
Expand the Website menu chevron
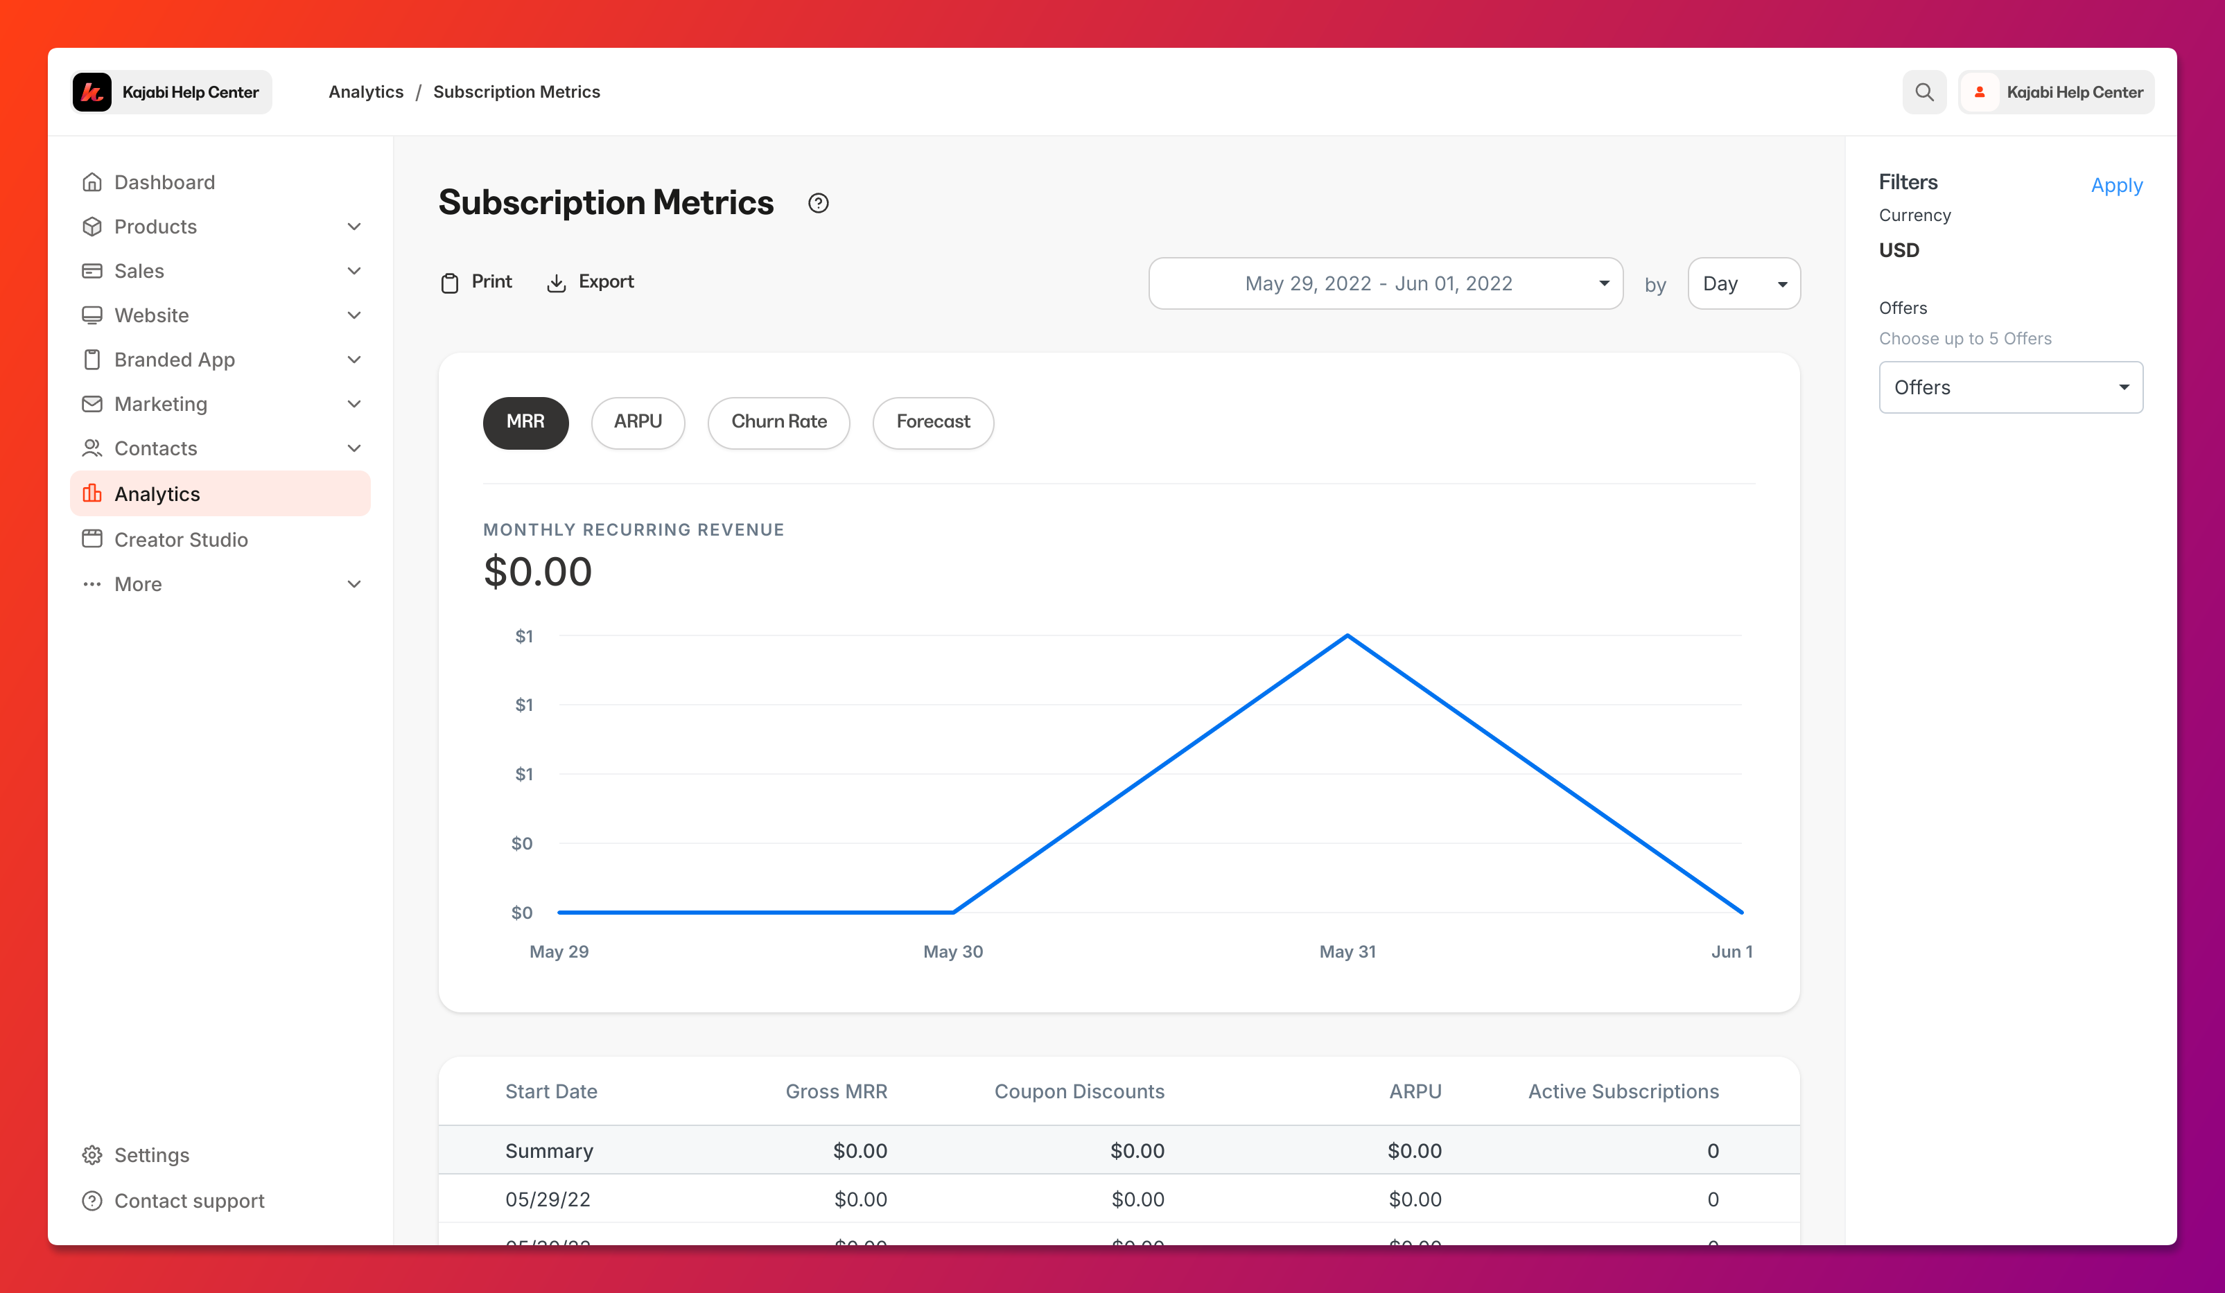coord(354,315)
